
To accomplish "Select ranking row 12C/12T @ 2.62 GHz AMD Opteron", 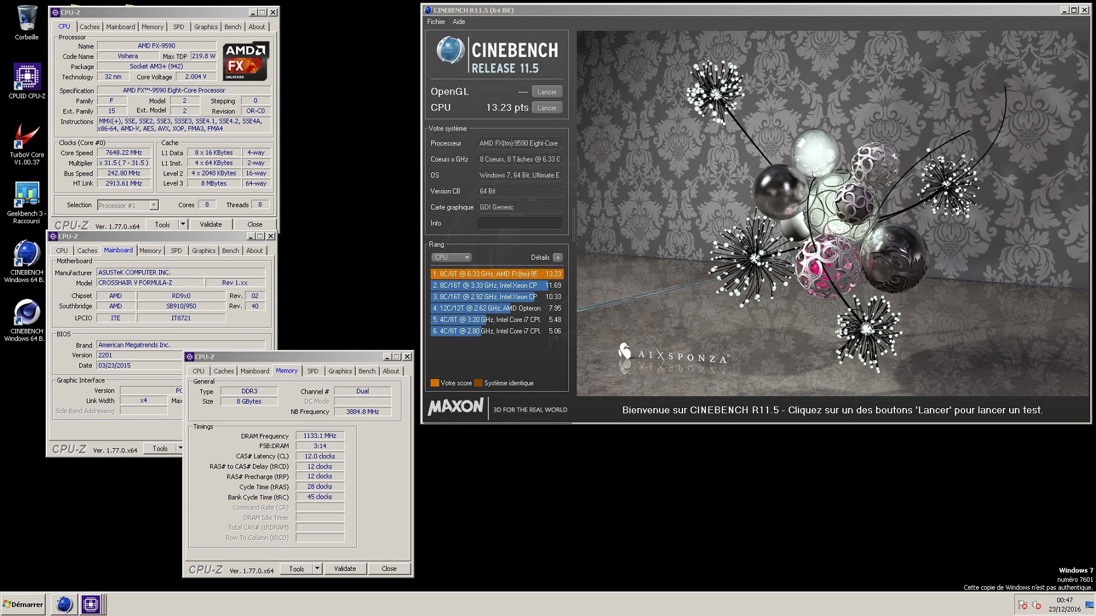I will [x=497, y=308].
